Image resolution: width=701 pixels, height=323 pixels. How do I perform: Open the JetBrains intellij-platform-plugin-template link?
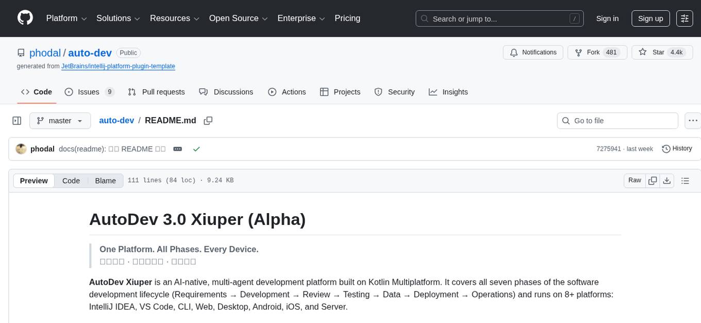click(x=118, y=67)
